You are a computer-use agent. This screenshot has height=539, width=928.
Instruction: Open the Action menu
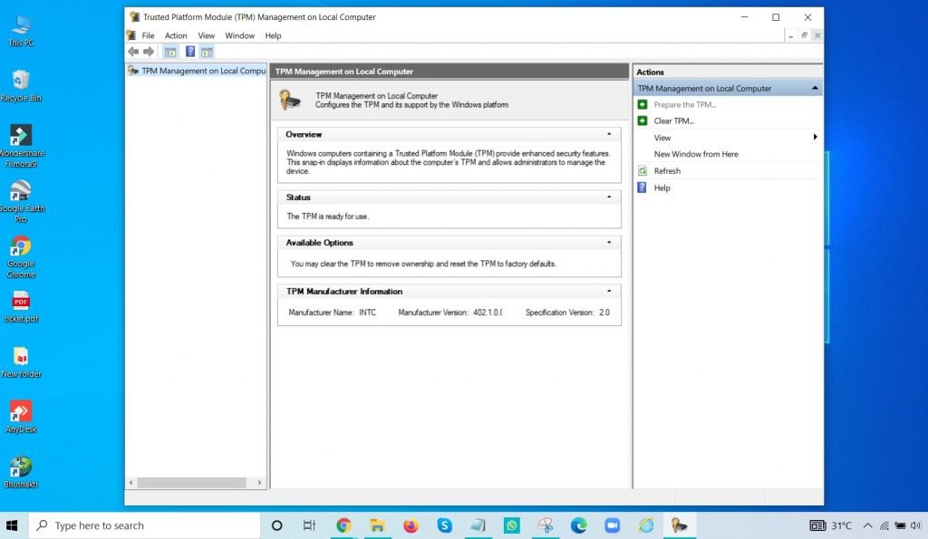click(x=176, y=35)
